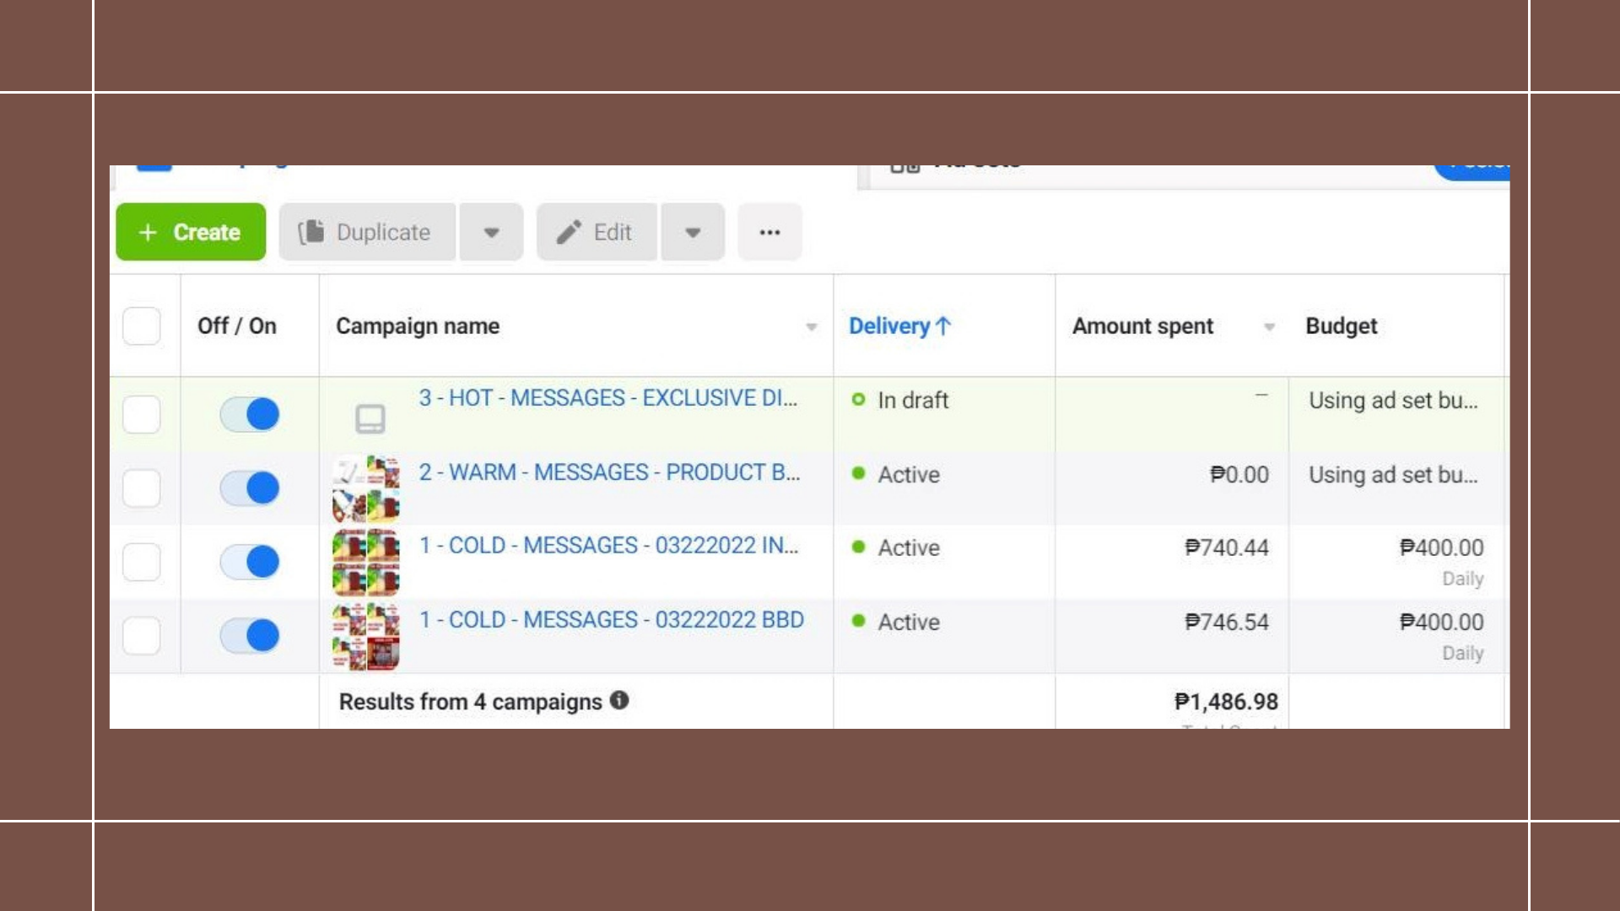Image resolution: width=1620 pixels, height=911 pixels.
Task: Click the Results from 4 campaigns label
Action: pyautogui.click(x=471, y=702)
